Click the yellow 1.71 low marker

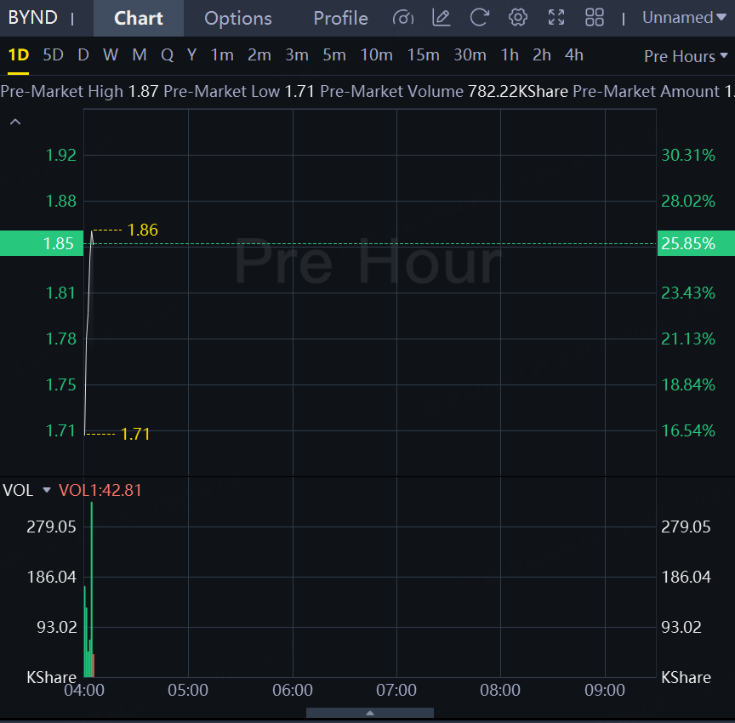135,434
